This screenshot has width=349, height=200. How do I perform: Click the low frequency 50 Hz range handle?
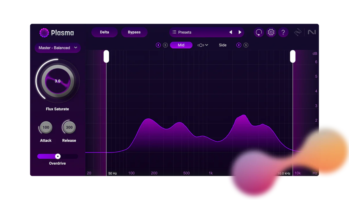(106, 56)
